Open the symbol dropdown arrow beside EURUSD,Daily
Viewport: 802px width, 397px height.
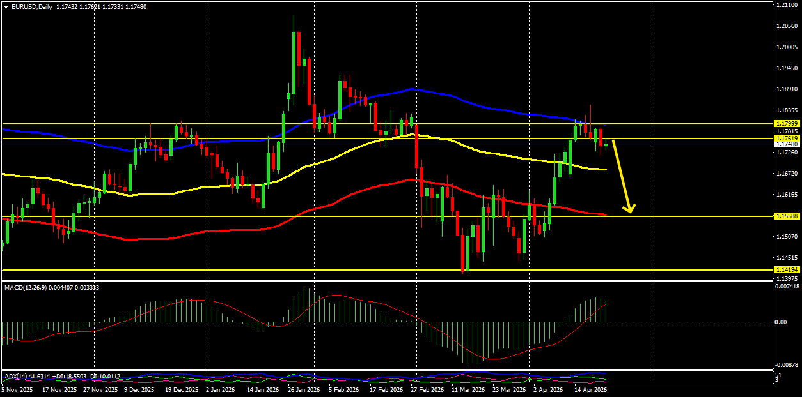pyautogui.click(x=7, y=7)
